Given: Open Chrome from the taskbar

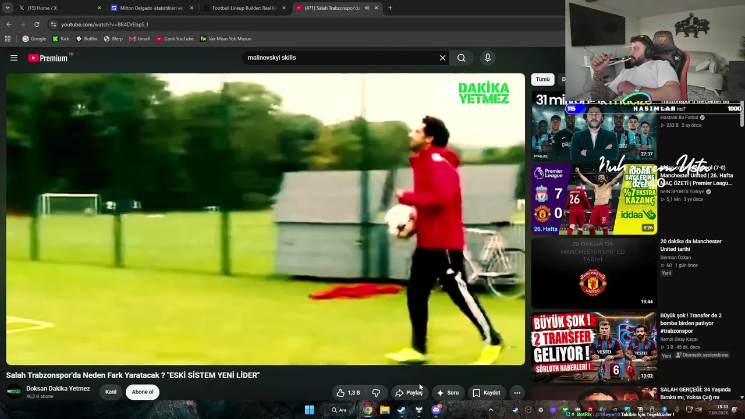Looking at the screenshot, I should (368, 410).
